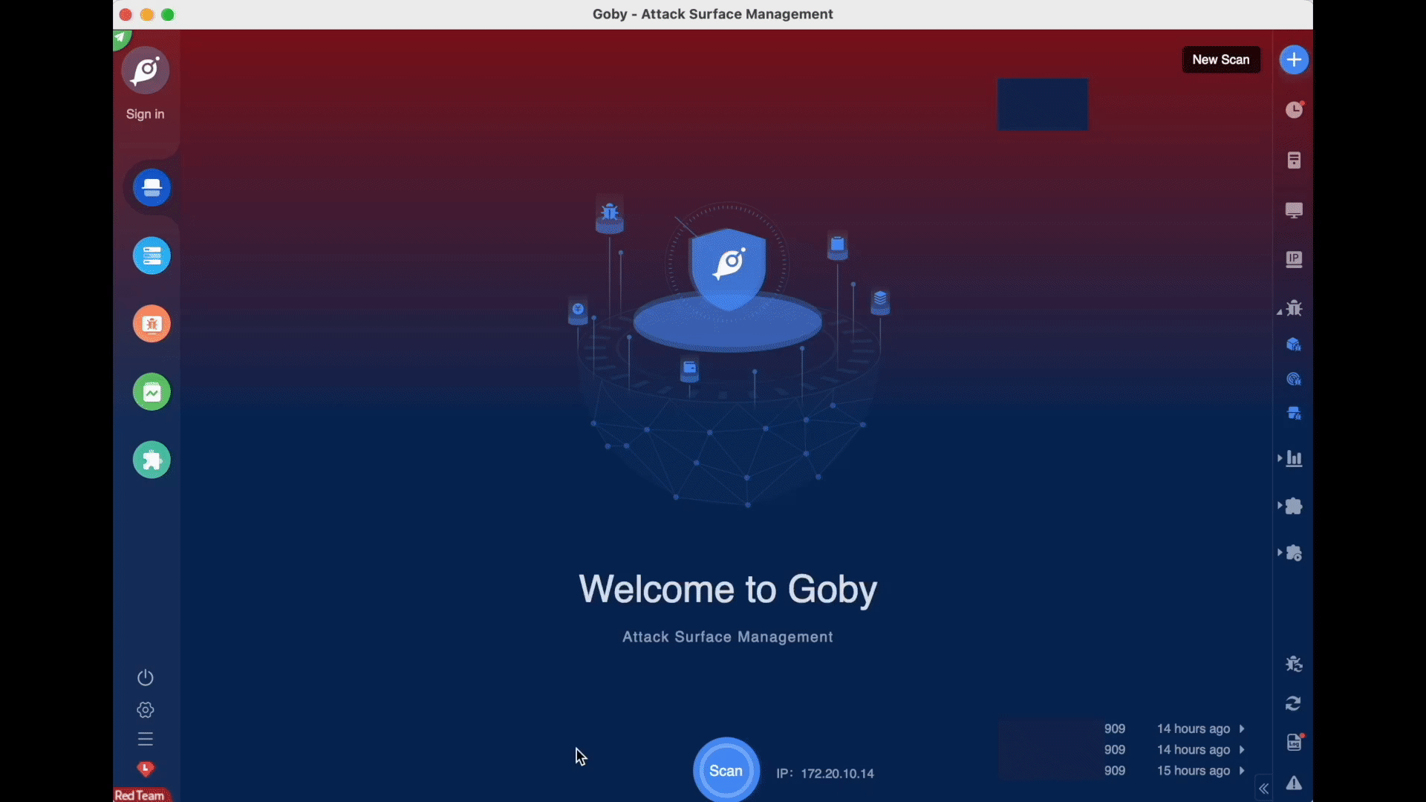Click the monitor icon in right sidebar
The image size is (1426, 802).
point(1294,210)
